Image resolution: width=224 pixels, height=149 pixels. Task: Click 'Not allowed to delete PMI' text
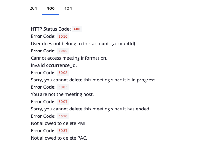[x=59, y=123]
